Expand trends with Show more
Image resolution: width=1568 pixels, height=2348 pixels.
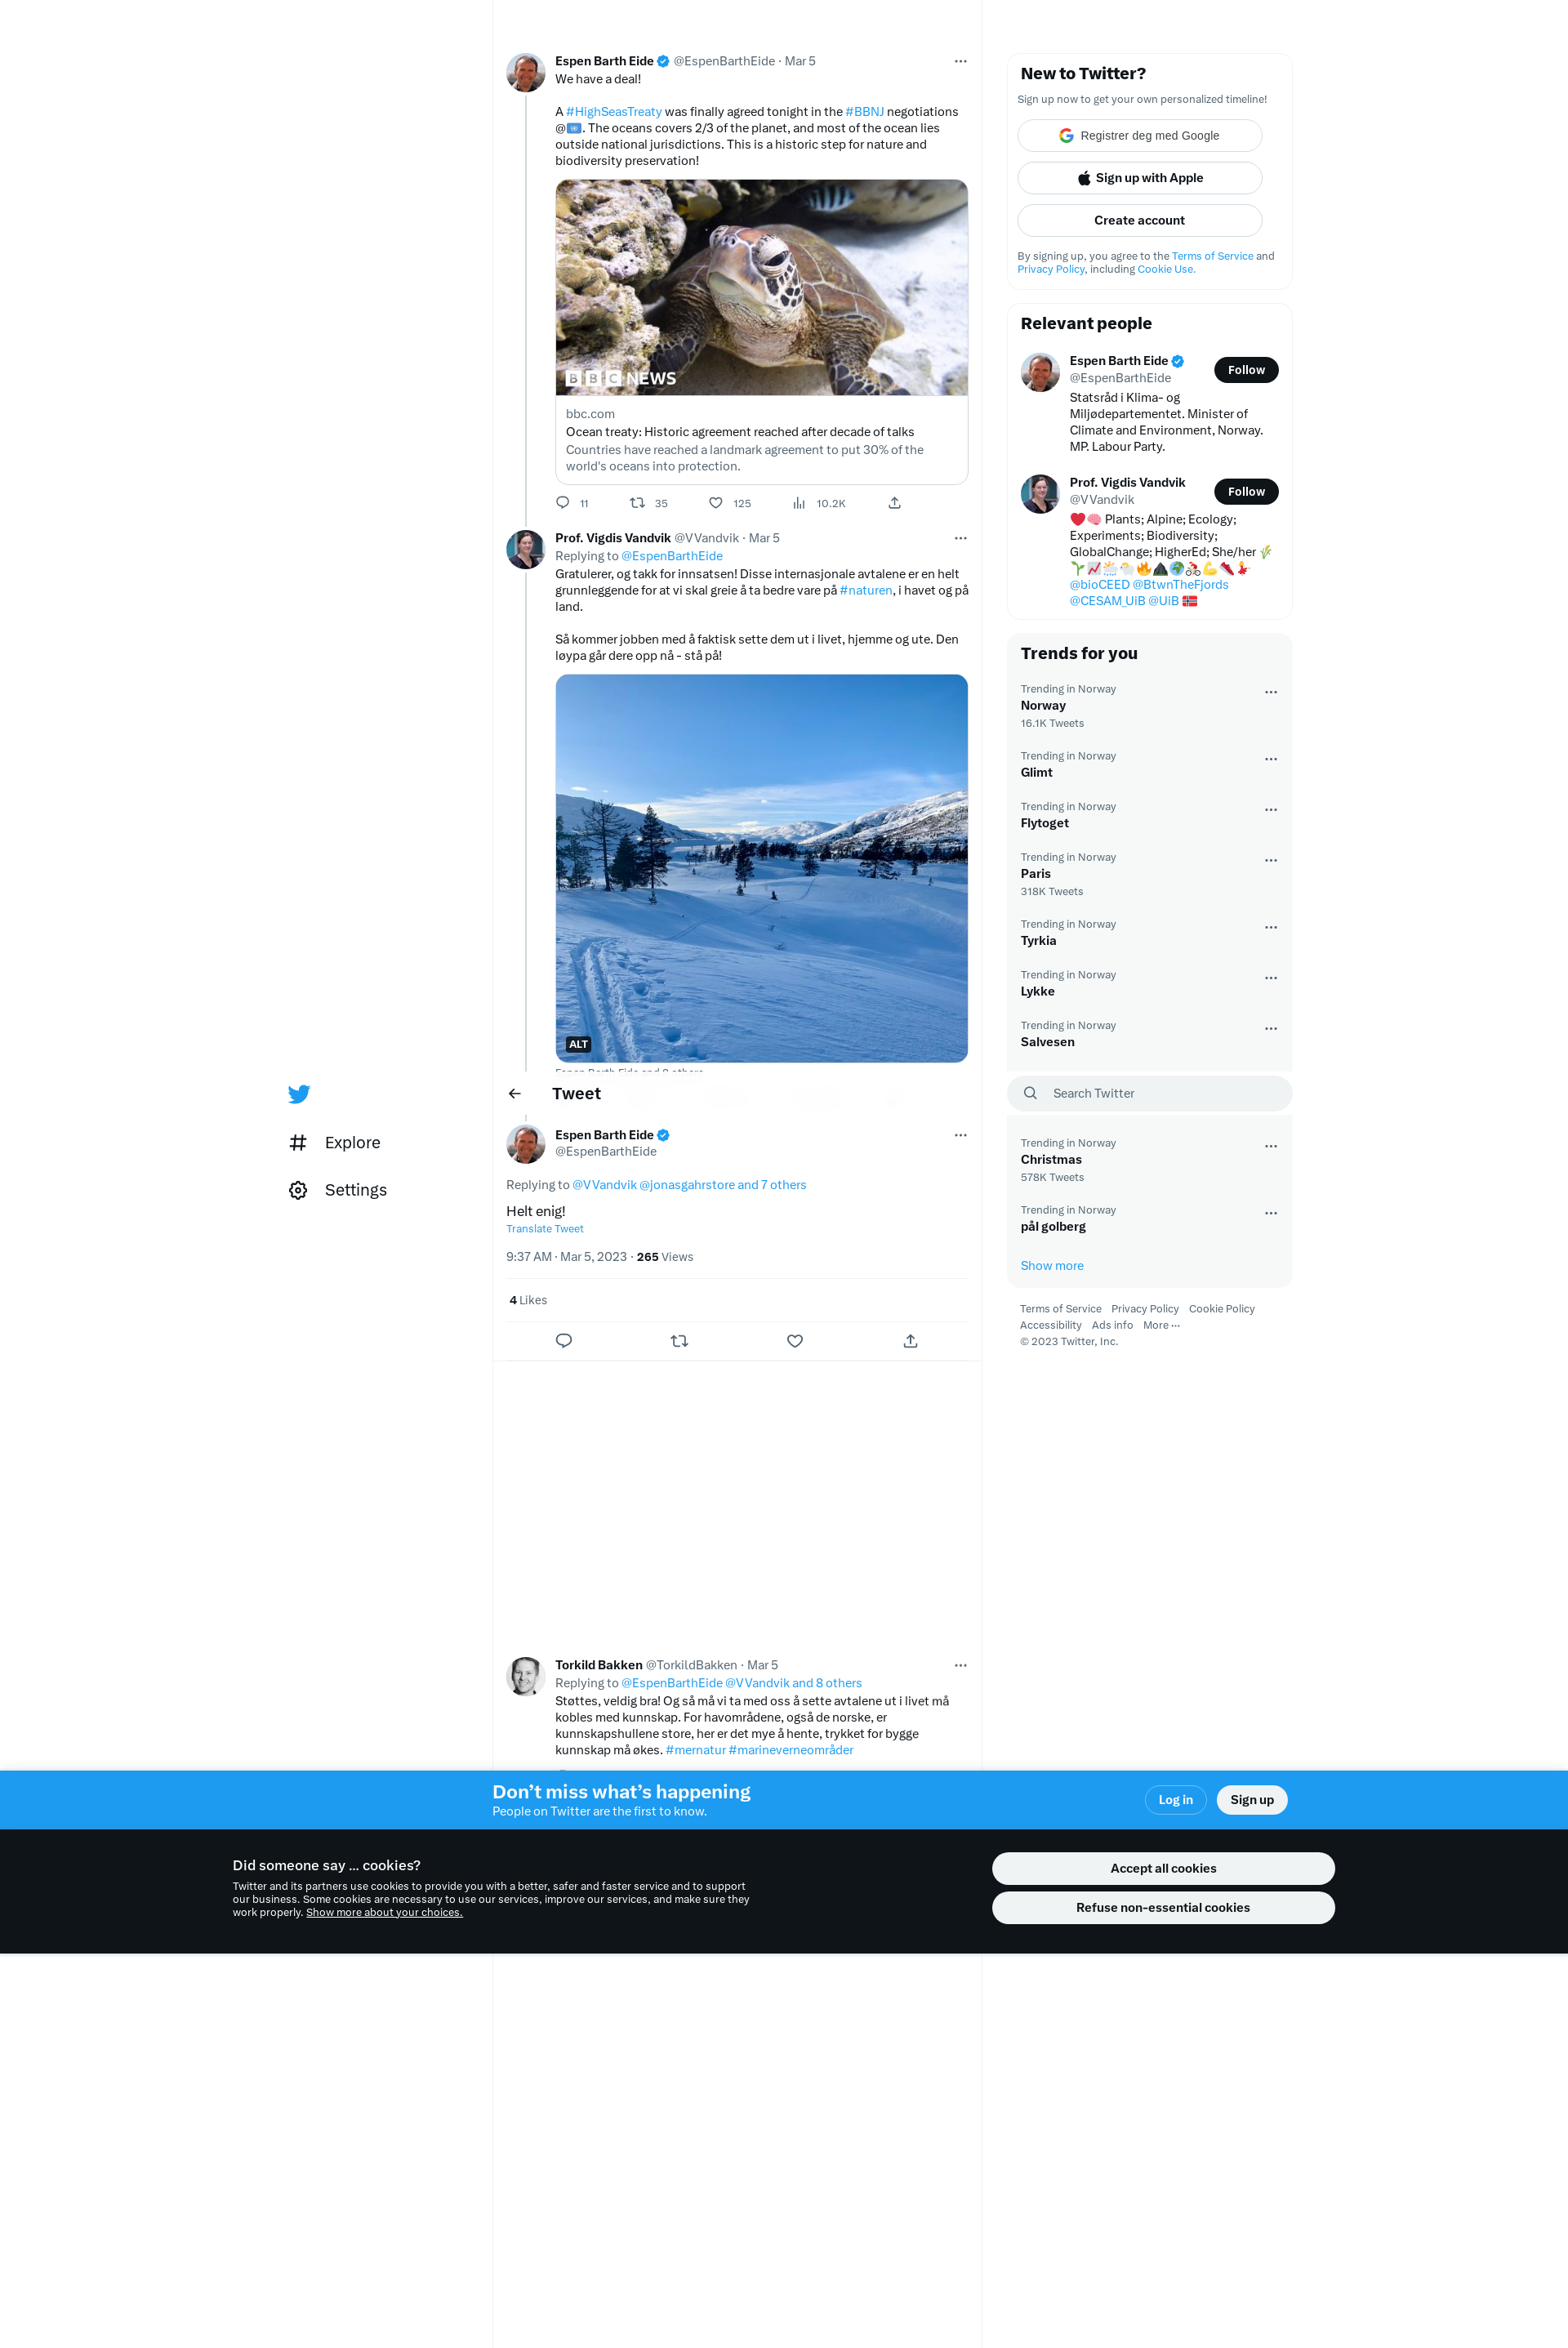1051,1266
